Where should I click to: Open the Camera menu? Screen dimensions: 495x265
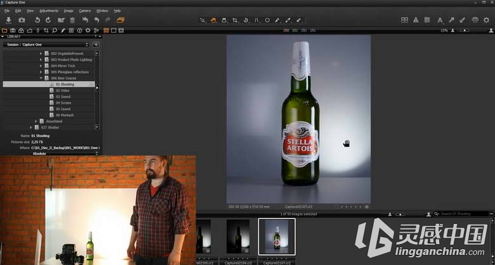(84, 11)
